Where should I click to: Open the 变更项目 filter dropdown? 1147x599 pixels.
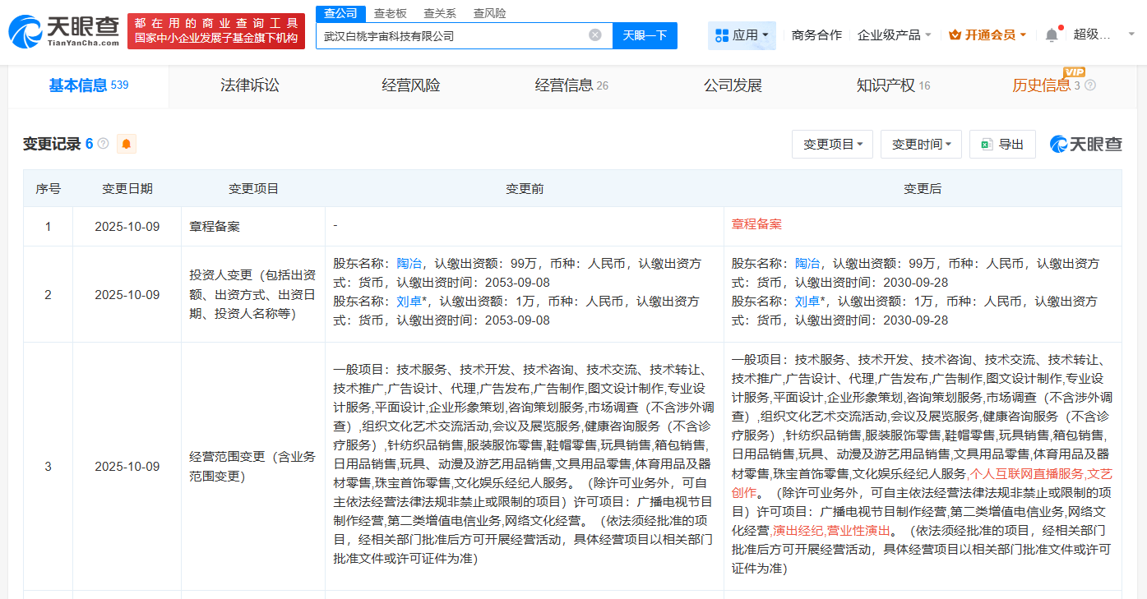(x=832, y=144)
